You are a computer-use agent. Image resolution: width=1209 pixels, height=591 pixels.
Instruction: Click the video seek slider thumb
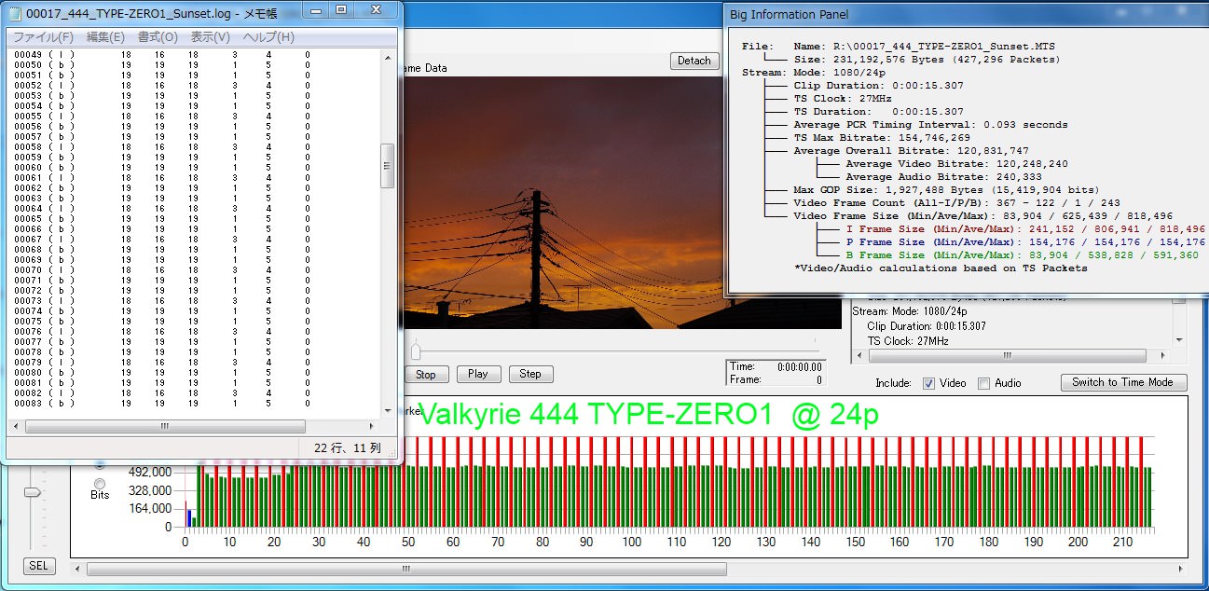point(416,351)
